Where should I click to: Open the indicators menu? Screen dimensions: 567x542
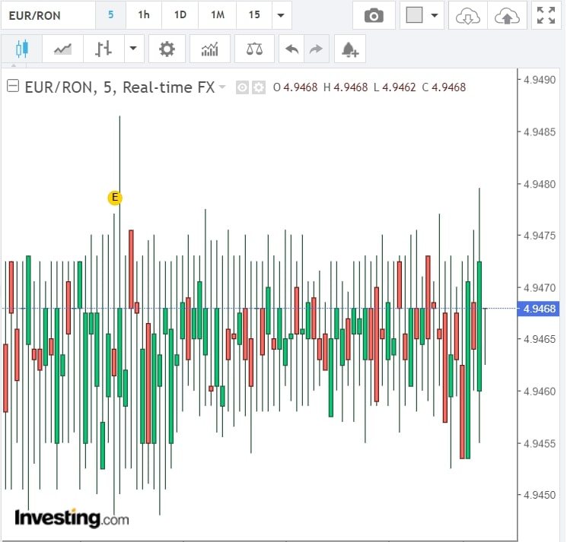pyautogui.click(x=209, y=49)
